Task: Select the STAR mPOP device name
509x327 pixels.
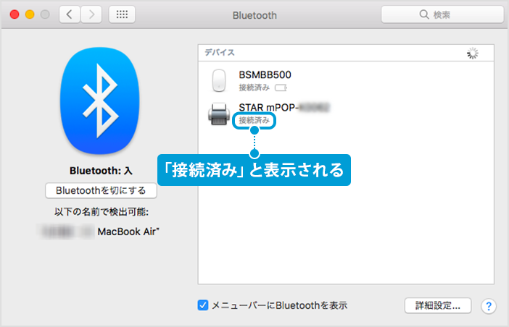Action: [284, 107]
